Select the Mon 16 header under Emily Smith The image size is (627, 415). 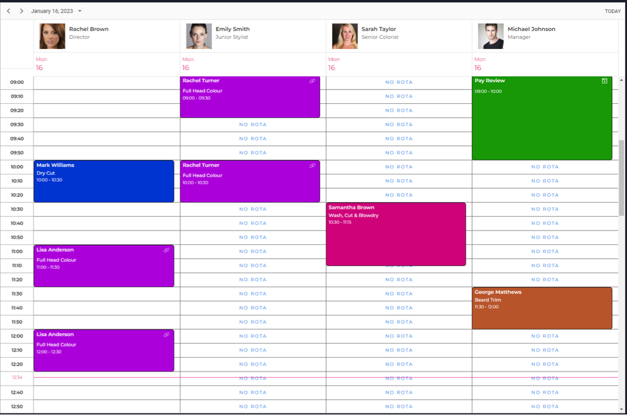point(187,64)
